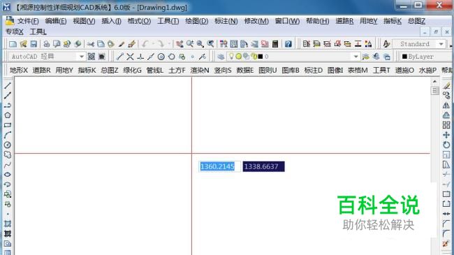
Task: Open the Redo history dropdown arrow
Action: coord(169,44)
